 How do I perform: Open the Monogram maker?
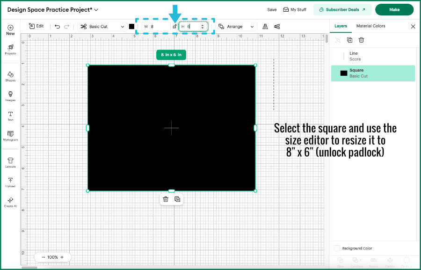coord(10,136)
